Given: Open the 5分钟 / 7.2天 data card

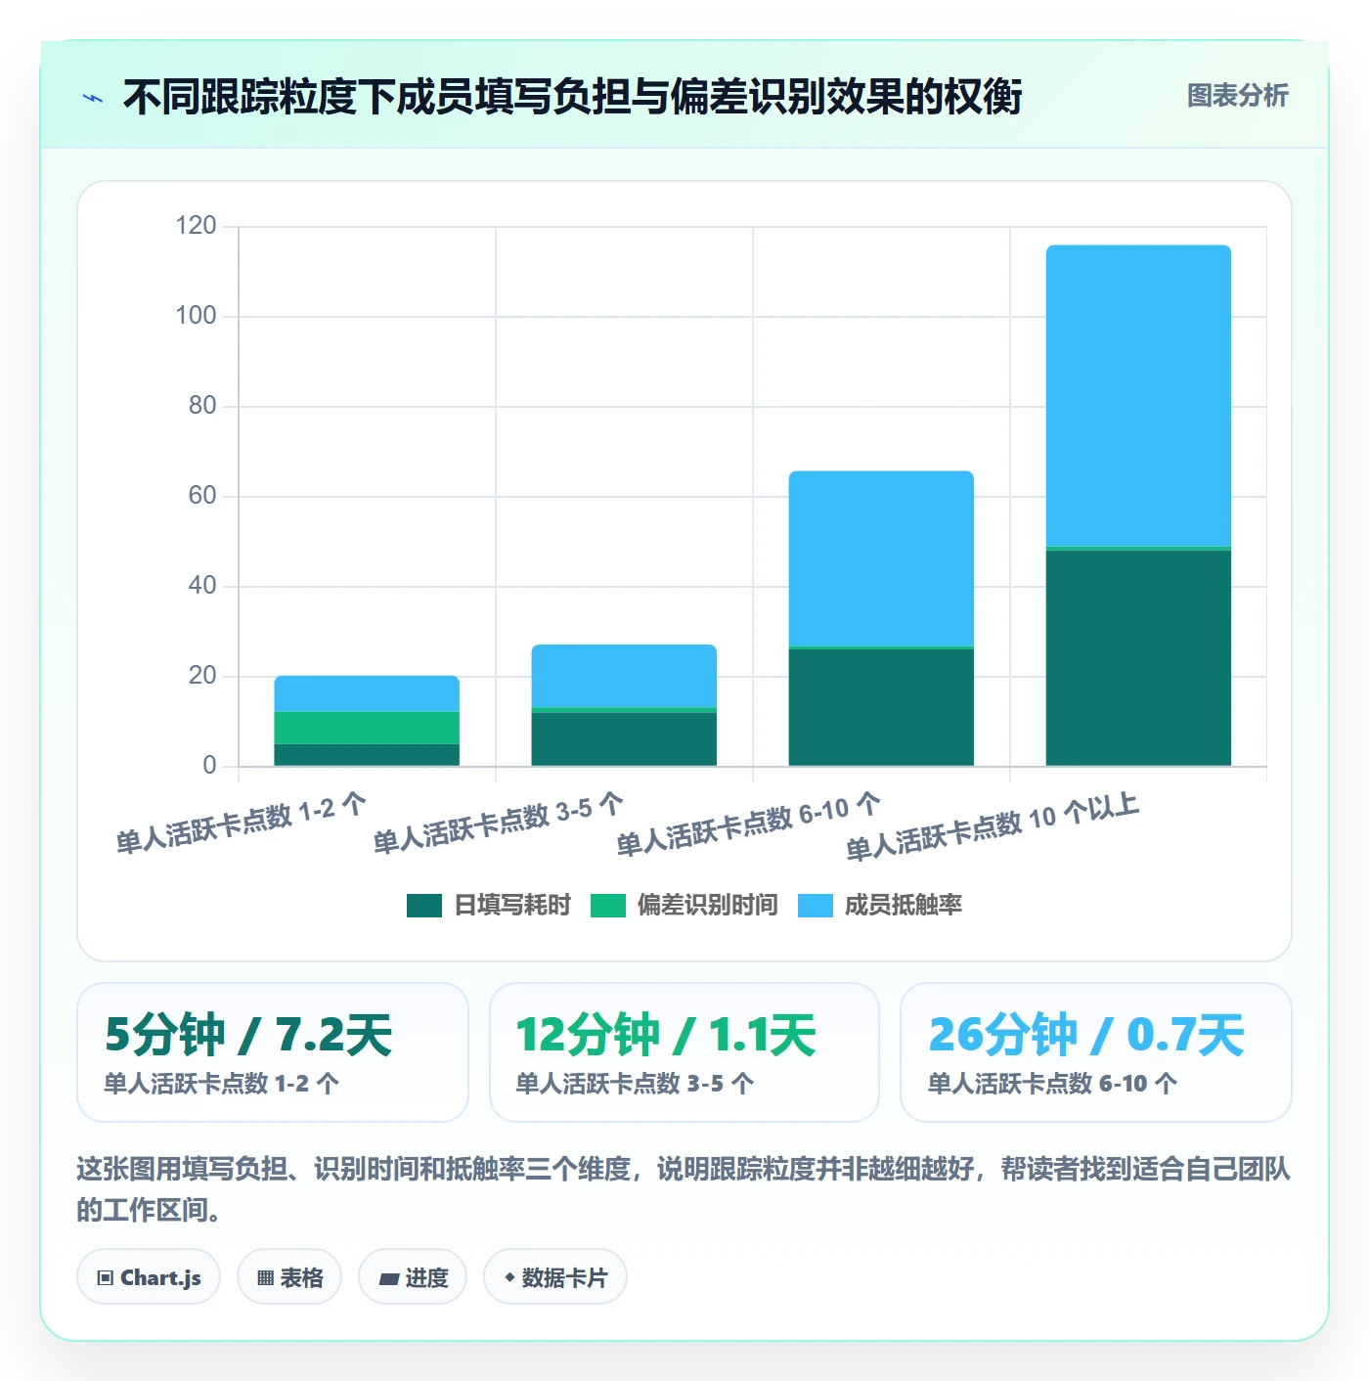Looking at the screenshot, I should click(273, 1052).
